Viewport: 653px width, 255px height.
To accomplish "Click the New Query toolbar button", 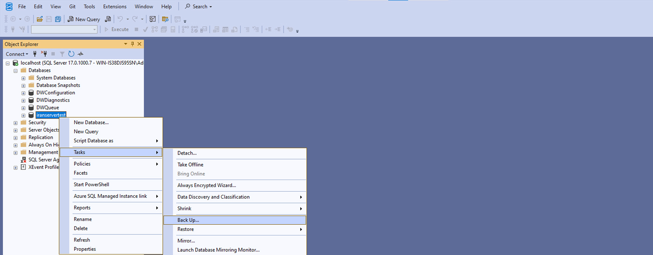I will coord(84,19).
